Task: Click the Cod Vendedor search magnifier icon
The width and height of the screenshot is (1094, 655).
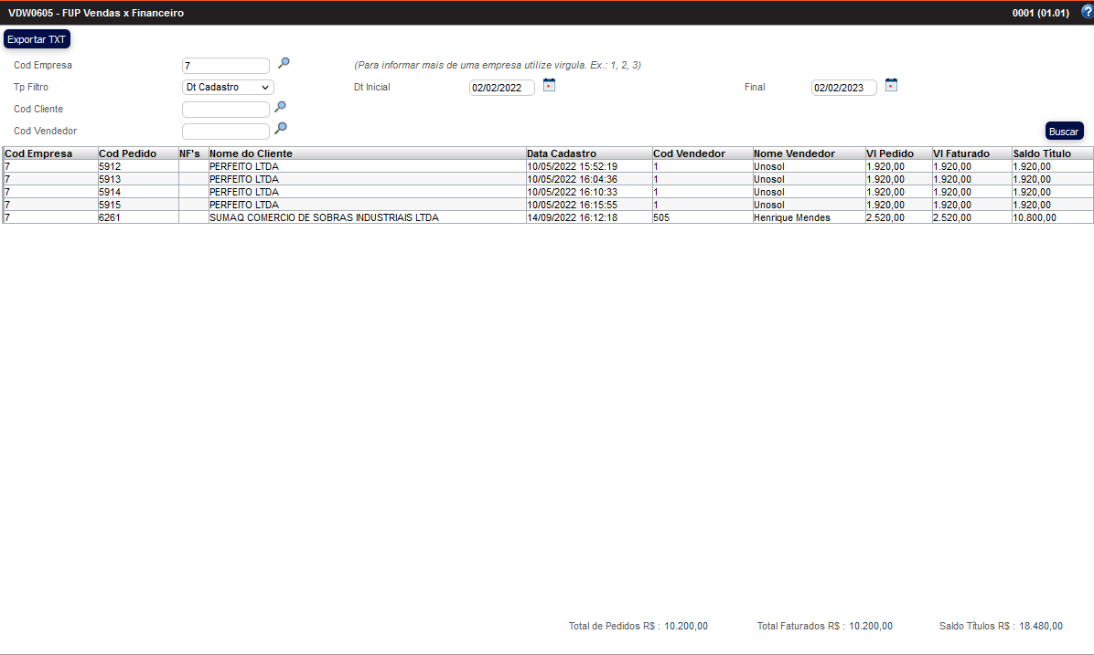Action: (281, 129)
